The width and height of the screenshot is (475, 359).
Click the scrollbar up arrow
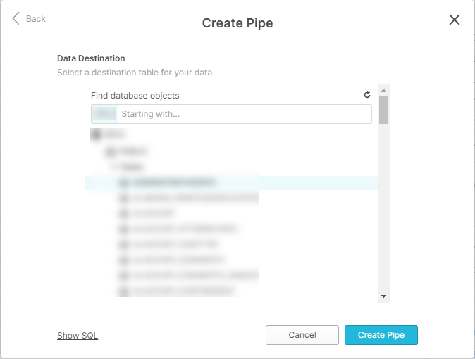(x=383, y=90)
